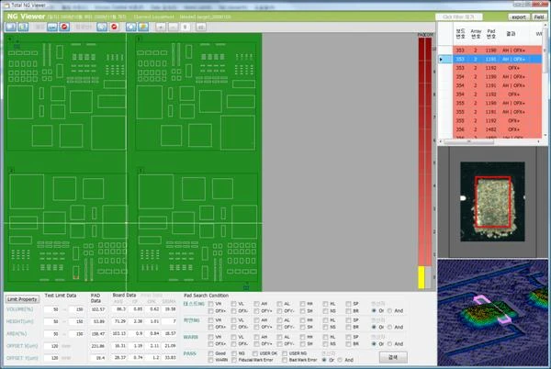Viewport: 551px width, 369px height.
Task: Click the second blue document icon in toolbar
Action: click(x=23, y=27)
